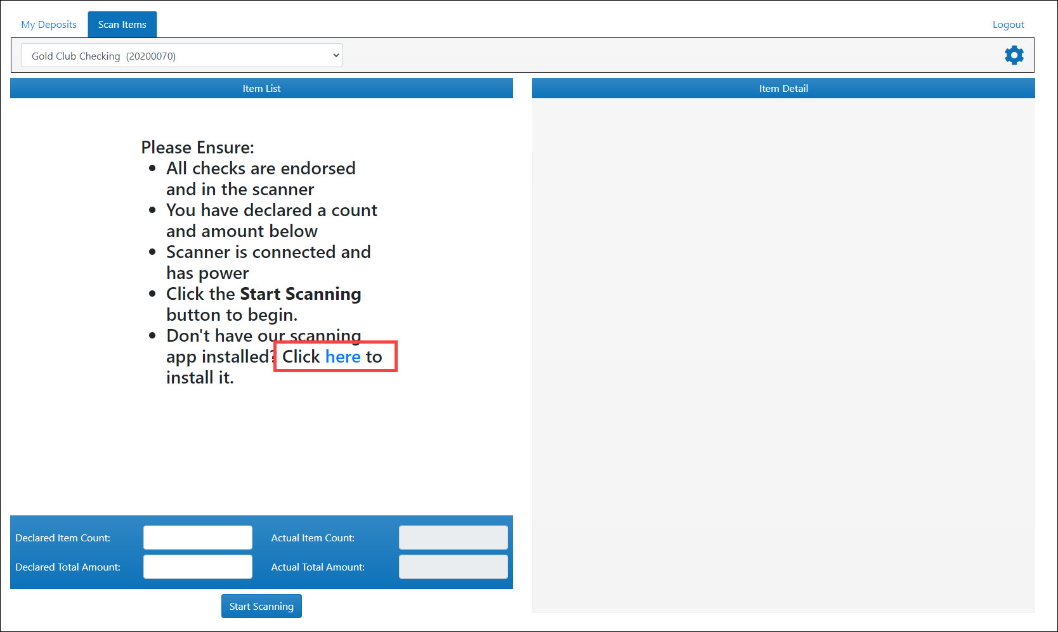
Task: Click the 'Actual Total Amount:' label
Action: [318, 567]
